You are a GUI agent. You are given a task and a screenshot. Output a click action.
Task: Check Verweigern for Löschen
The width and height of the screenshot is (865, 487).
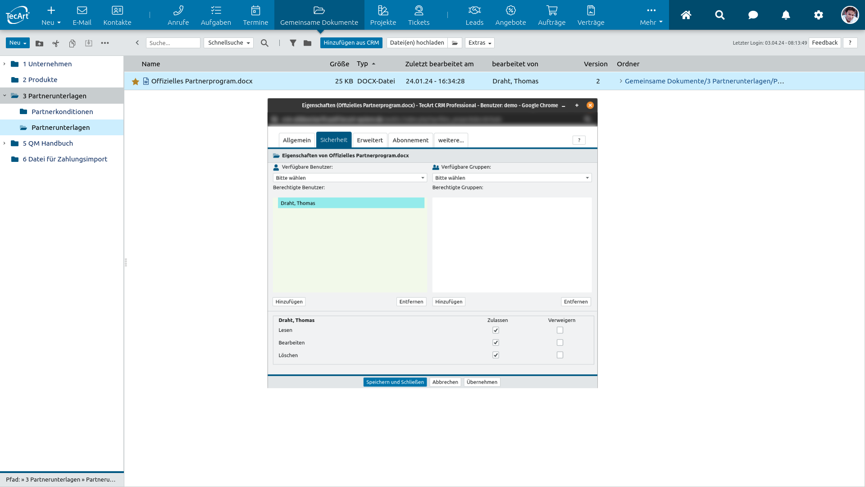560,355
